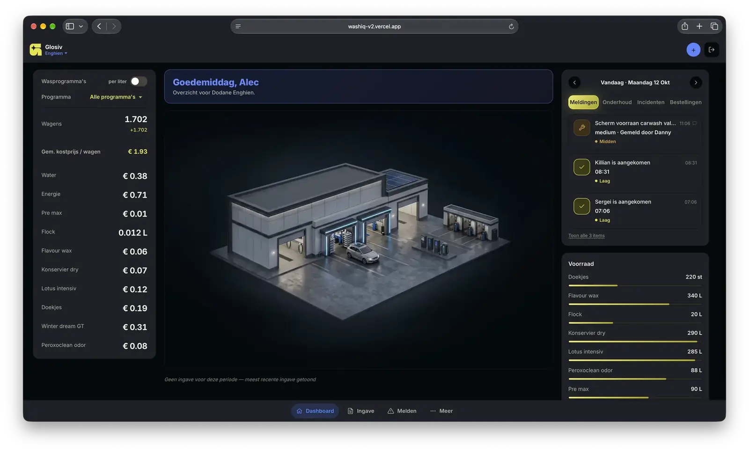
Task: Click the Glosiv logo icon
Action: (36, 50)
